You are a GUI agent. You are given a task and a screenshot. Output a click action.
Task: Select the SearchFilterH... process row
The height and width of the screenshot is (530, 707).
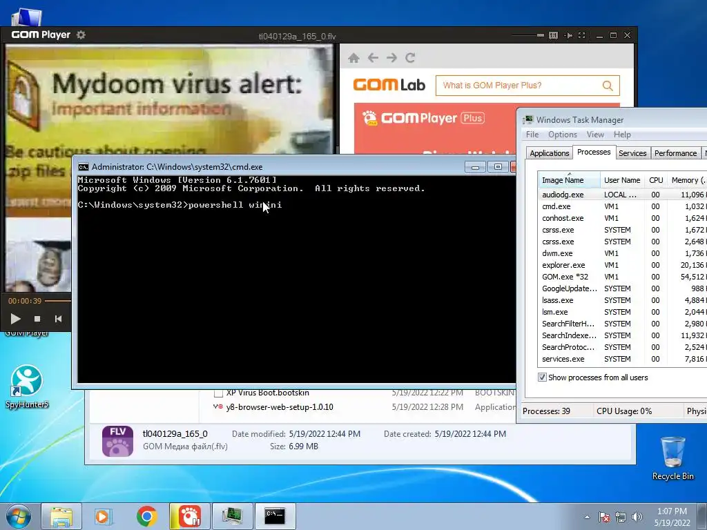(x=622, y=324)
